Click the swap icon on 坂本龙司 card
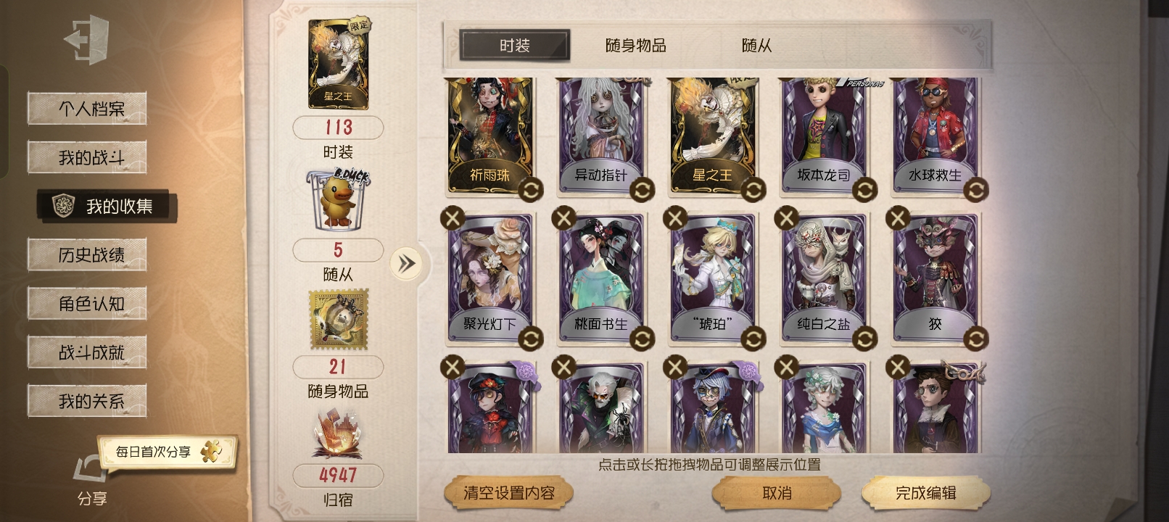The height and width of the screenshot is (522, 1169). [864, 191]
